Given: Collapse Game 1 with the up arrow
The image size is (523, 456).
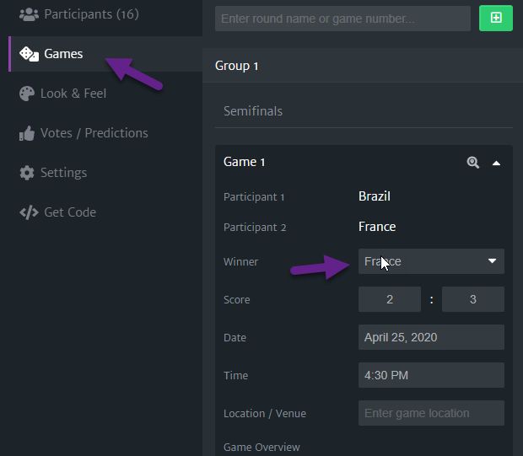Looking at the screenshot, I should 496,163.
